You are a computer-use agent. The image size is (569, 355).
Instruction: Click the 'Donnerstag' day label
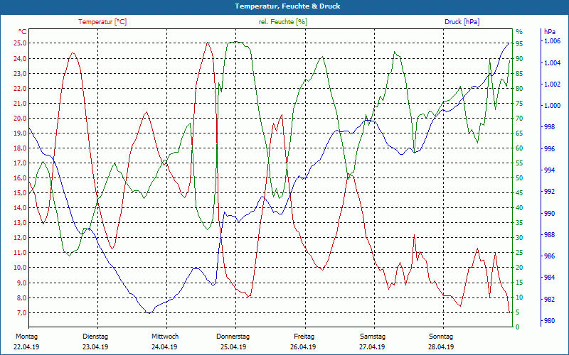pos(233,337)
